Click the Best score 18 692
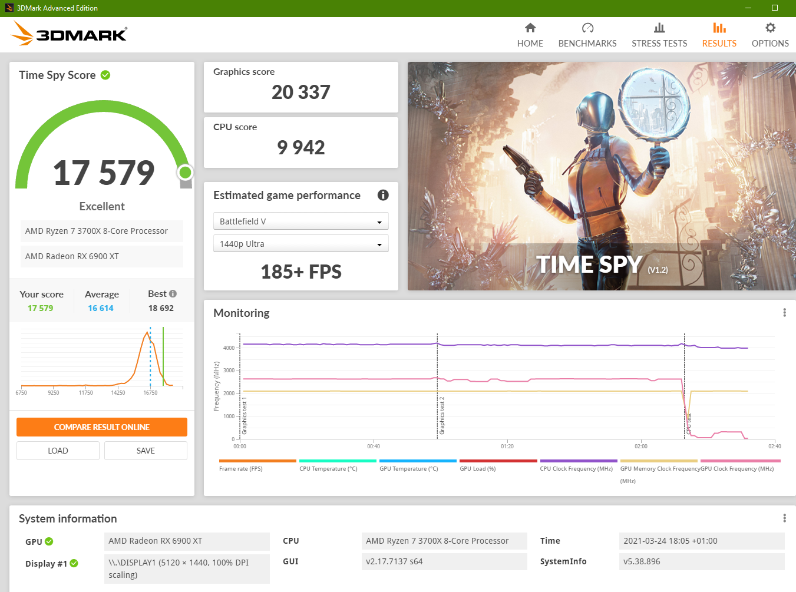Viewport: 796px width, 592px height. (x=161, y=308)
